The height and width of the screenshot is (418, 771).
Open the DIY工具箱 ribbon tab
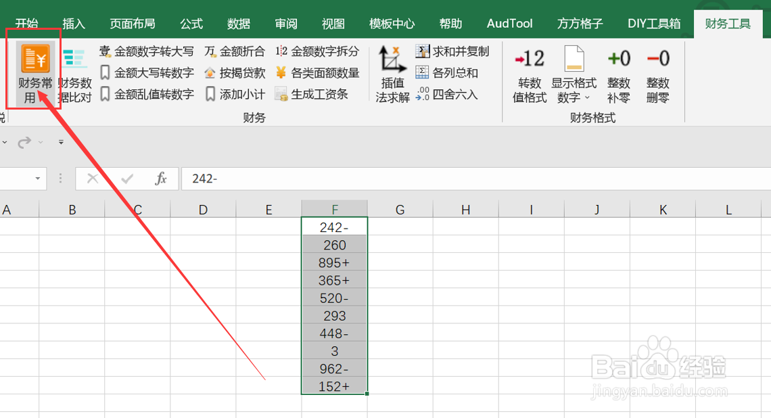(653, 22)
